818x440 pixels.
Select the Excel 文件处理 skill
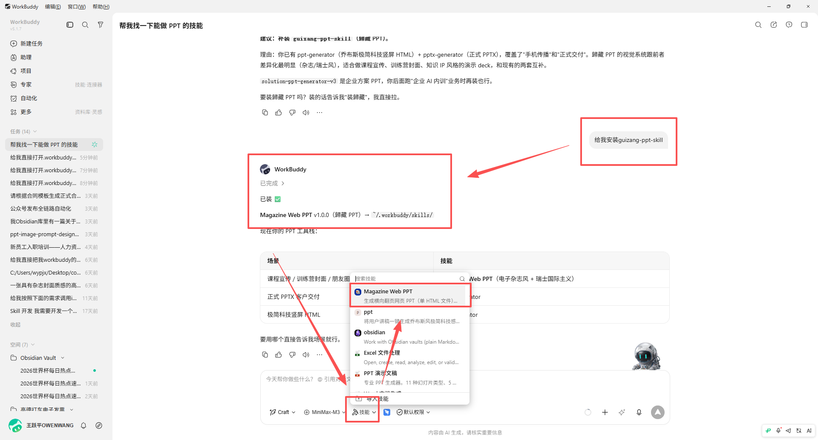[410, 357]
